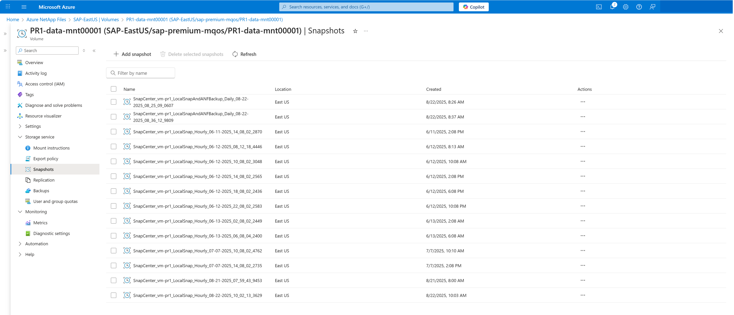Select all snapshots with the header checkbox
The height and width of the screenshot is (315, 734).
click(x=113, y=89)
